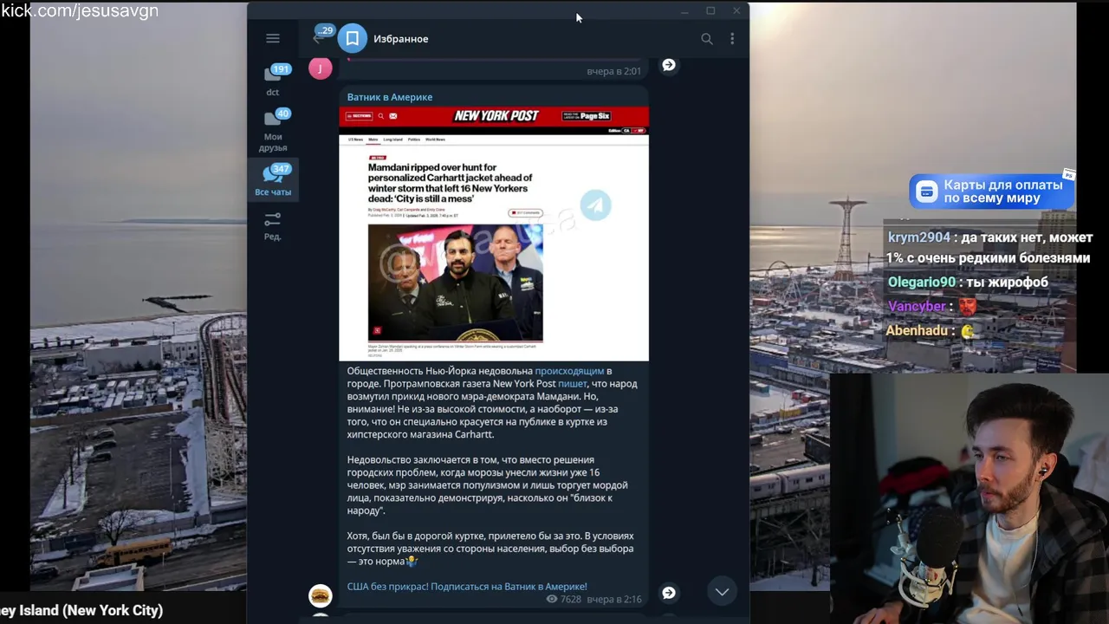This screenshot has height=624, width=1109.
Task: Click paragraph starting Недовольство заключается
Action: (x=488, y=485)
